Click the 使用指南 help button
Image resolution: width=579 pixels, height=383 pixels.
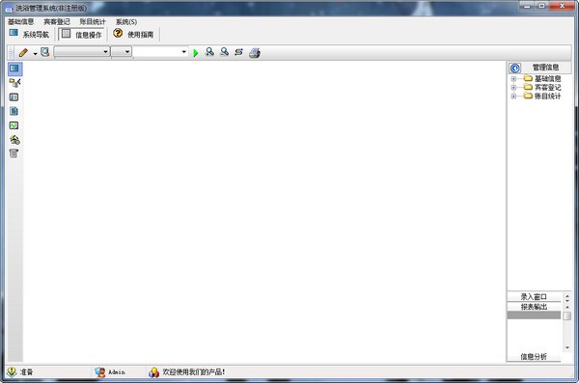134,35
